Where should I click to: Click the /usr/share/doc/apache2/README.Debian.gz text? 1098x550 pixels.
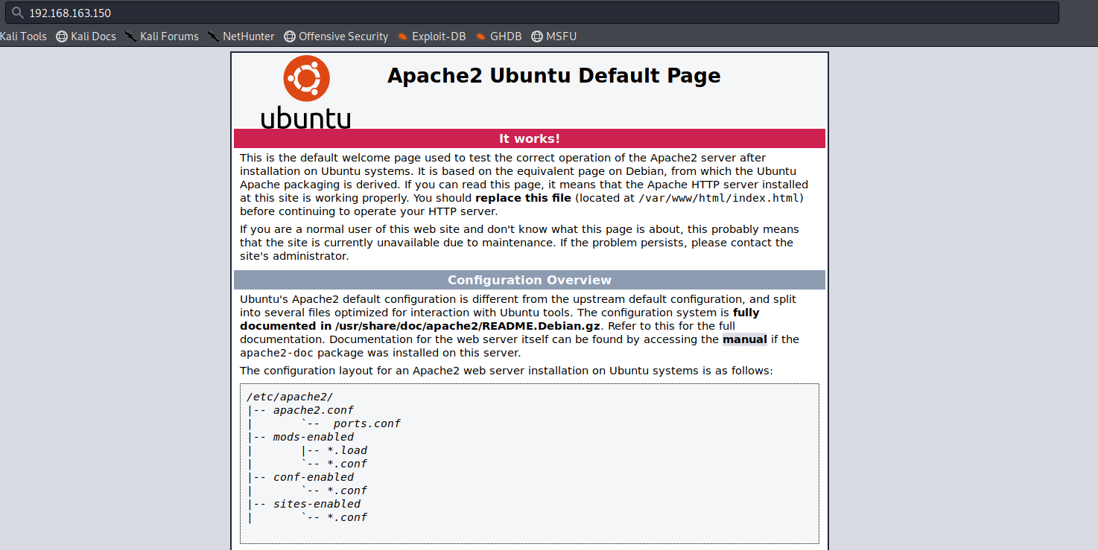click(x=468, y=326)
